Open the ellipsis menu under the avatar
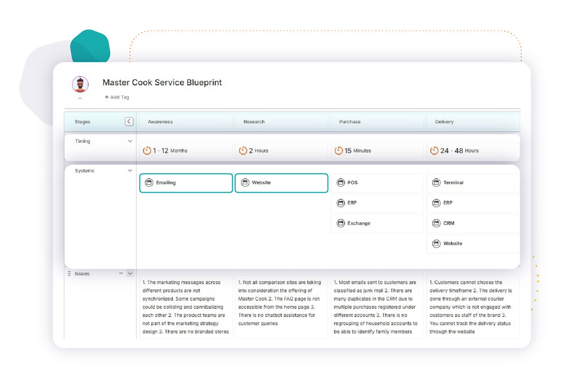Screen dimensions: 568x379 click(80, 98)
